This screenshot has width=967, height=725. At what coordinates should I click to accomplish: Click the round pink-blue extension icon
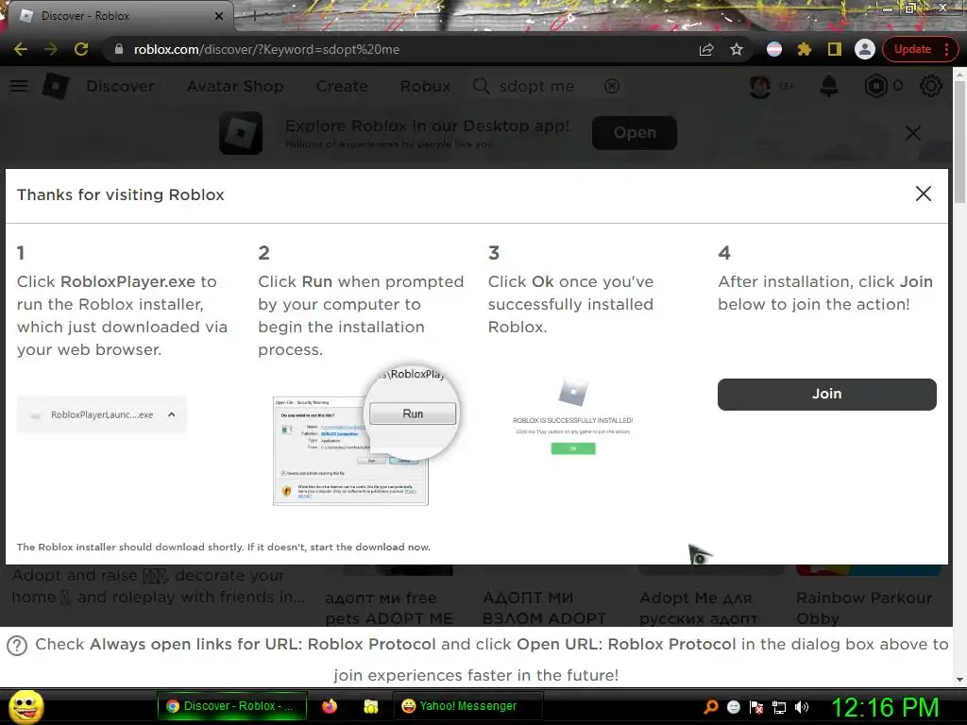(x=774, y=49)
